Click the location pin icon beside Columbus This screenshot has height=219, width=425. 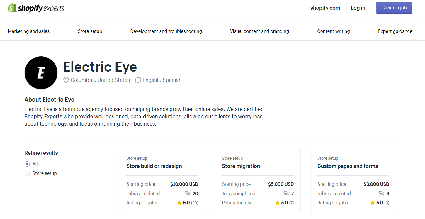click(66, 80)
